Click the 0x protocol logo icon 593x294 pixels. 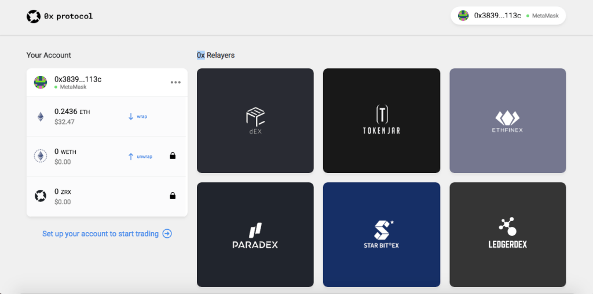(33, 17)
